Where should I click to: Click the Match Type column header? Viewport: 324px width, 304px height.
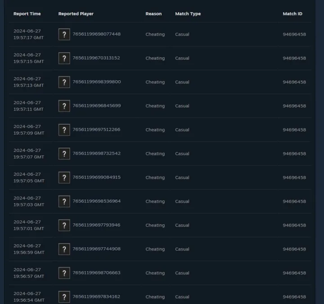(188, 14)
